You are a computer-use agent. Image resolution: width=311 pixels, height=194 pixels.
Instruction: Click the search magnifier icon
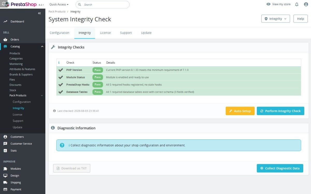pos(80,5)
